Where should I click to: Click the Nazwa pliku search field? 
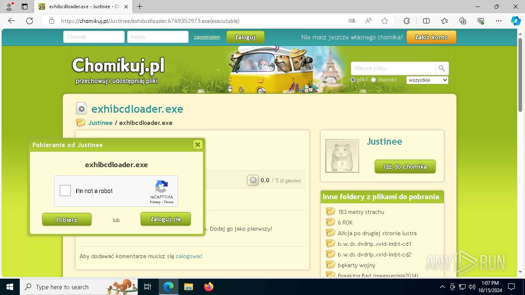tap(393, 68)
